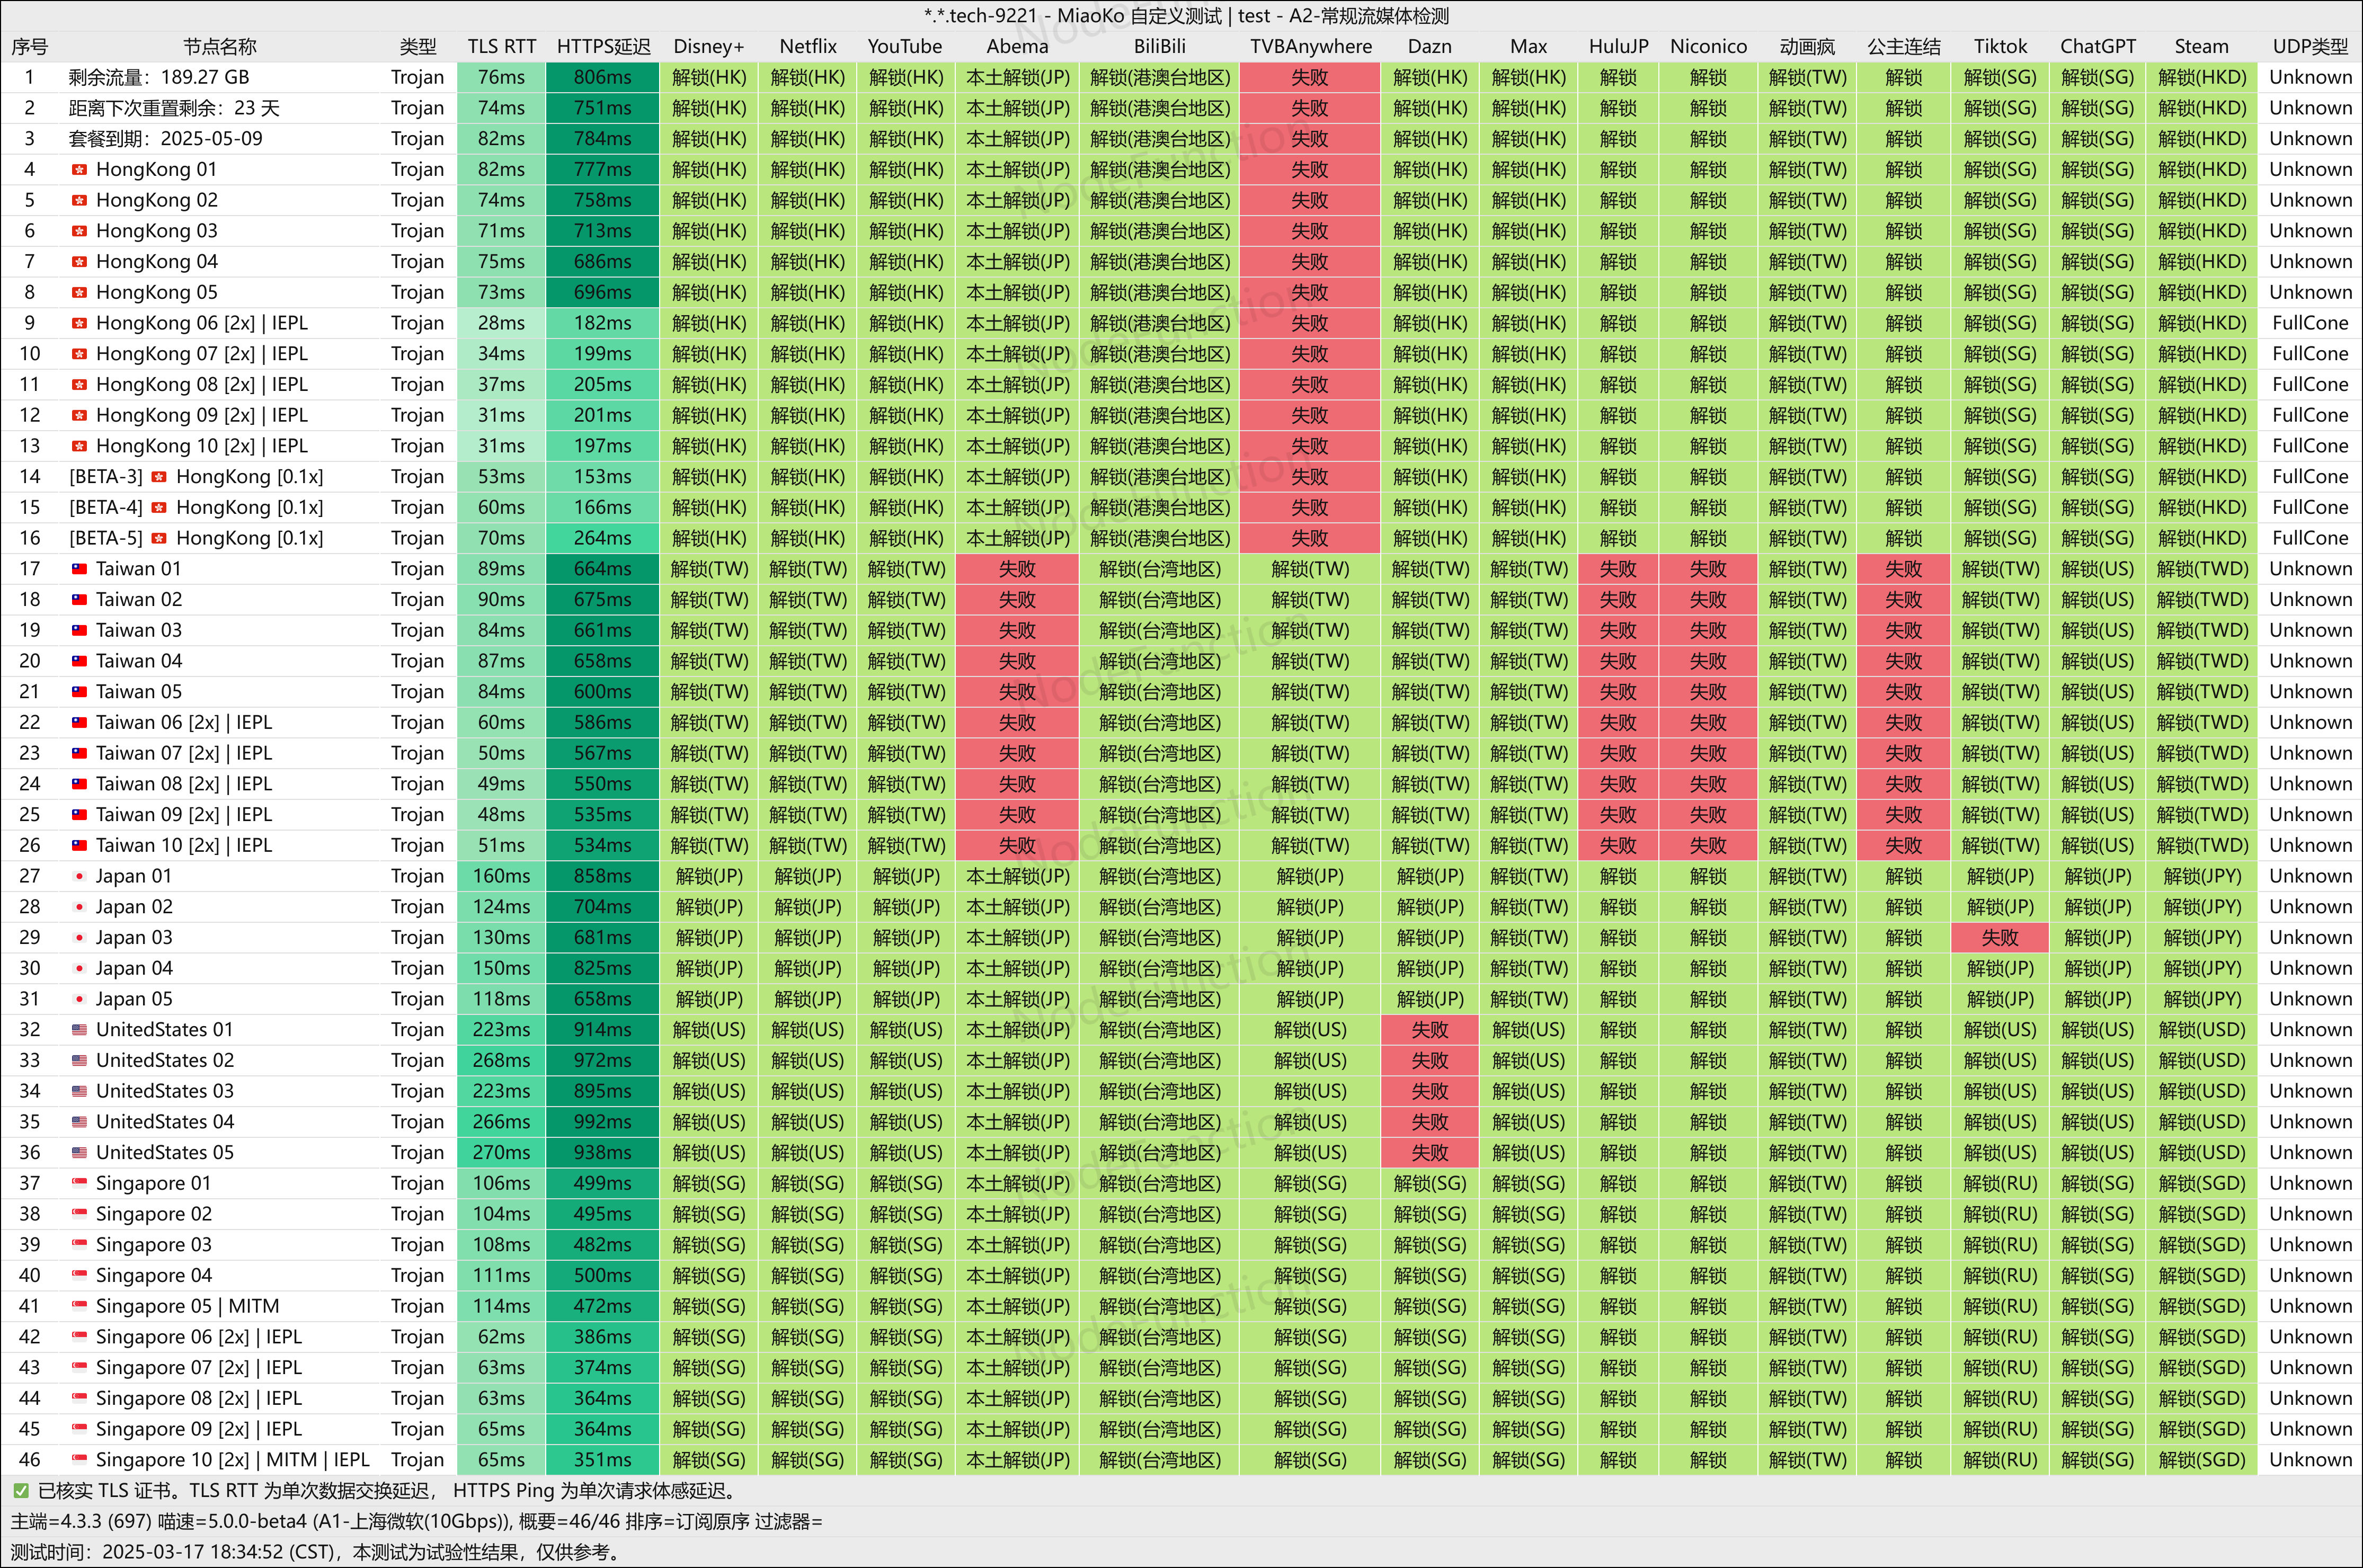The width and height of the screenshot is (2363, 1568).
Task: Click the 270ms TLS RTT cell for UnitedStates 05
Action: click(x=501, y=1153)
